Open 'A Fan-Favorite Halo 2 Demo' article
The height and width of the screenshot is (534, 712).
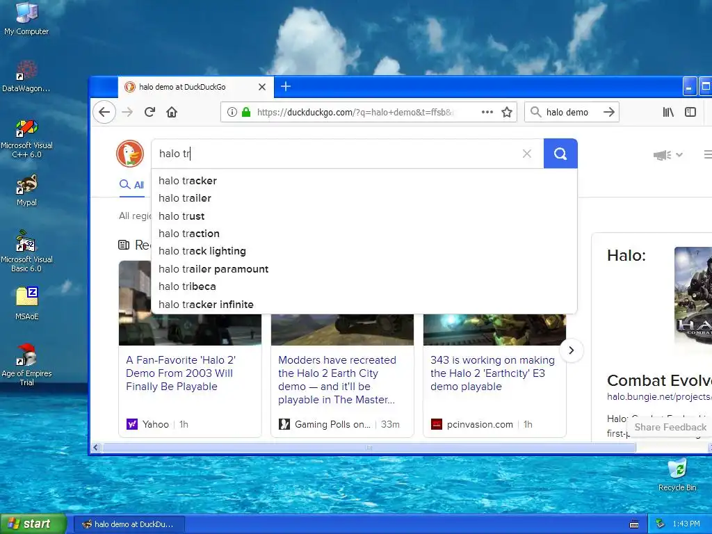click(x=181, y=373)
